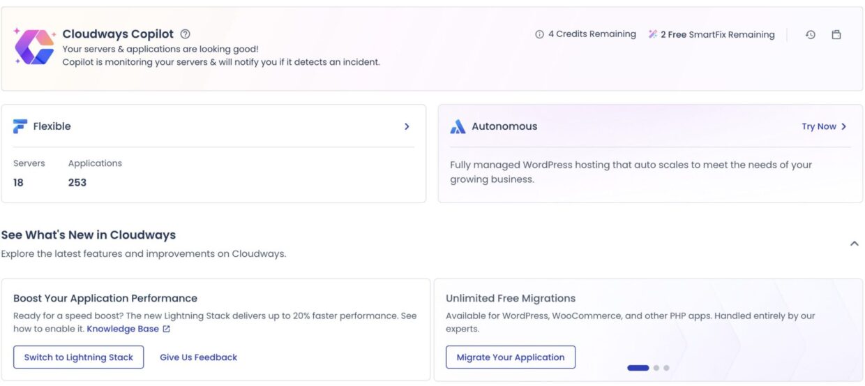Click Migrate Your Application button
Screen dimensions: 865x386
pos(511,357)
